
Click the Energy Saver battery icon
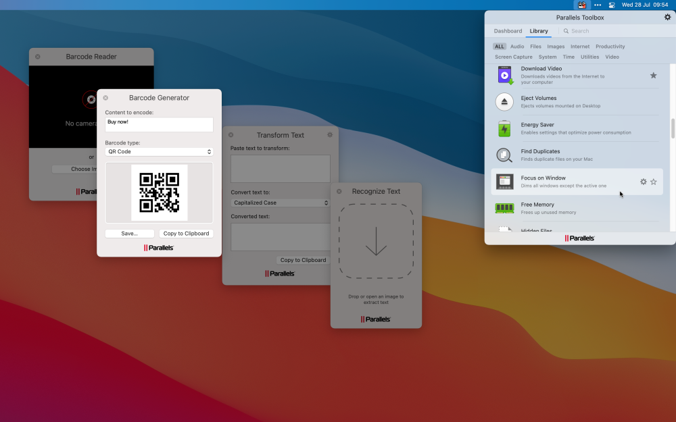504,128
